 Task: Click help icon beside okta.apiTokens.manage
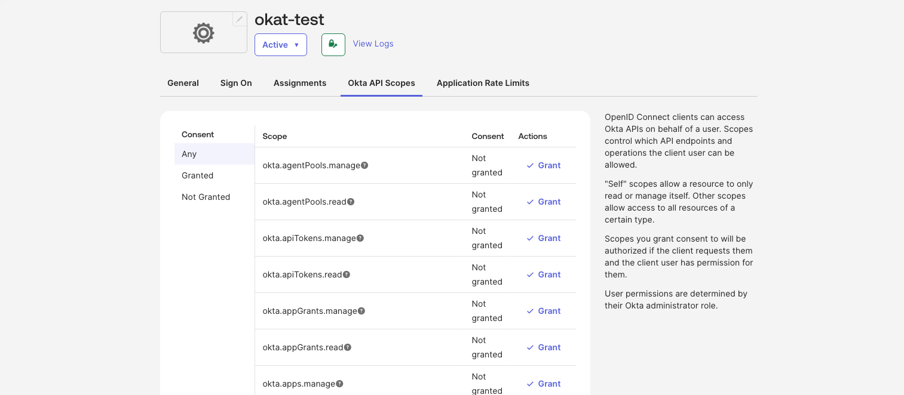(360, 238)
